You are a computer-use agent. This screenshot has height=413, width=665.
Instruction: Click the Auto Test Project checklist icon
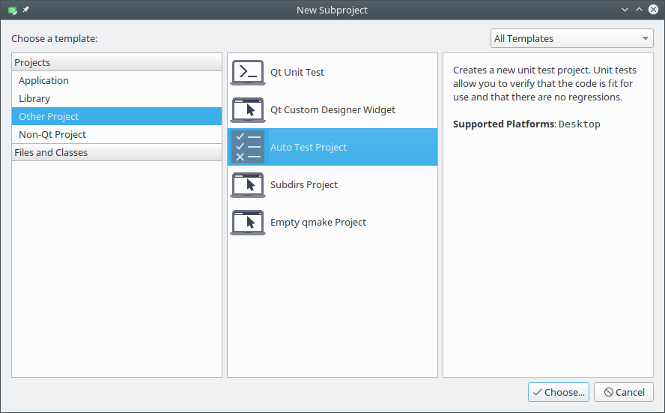click(x=248, y=148)
